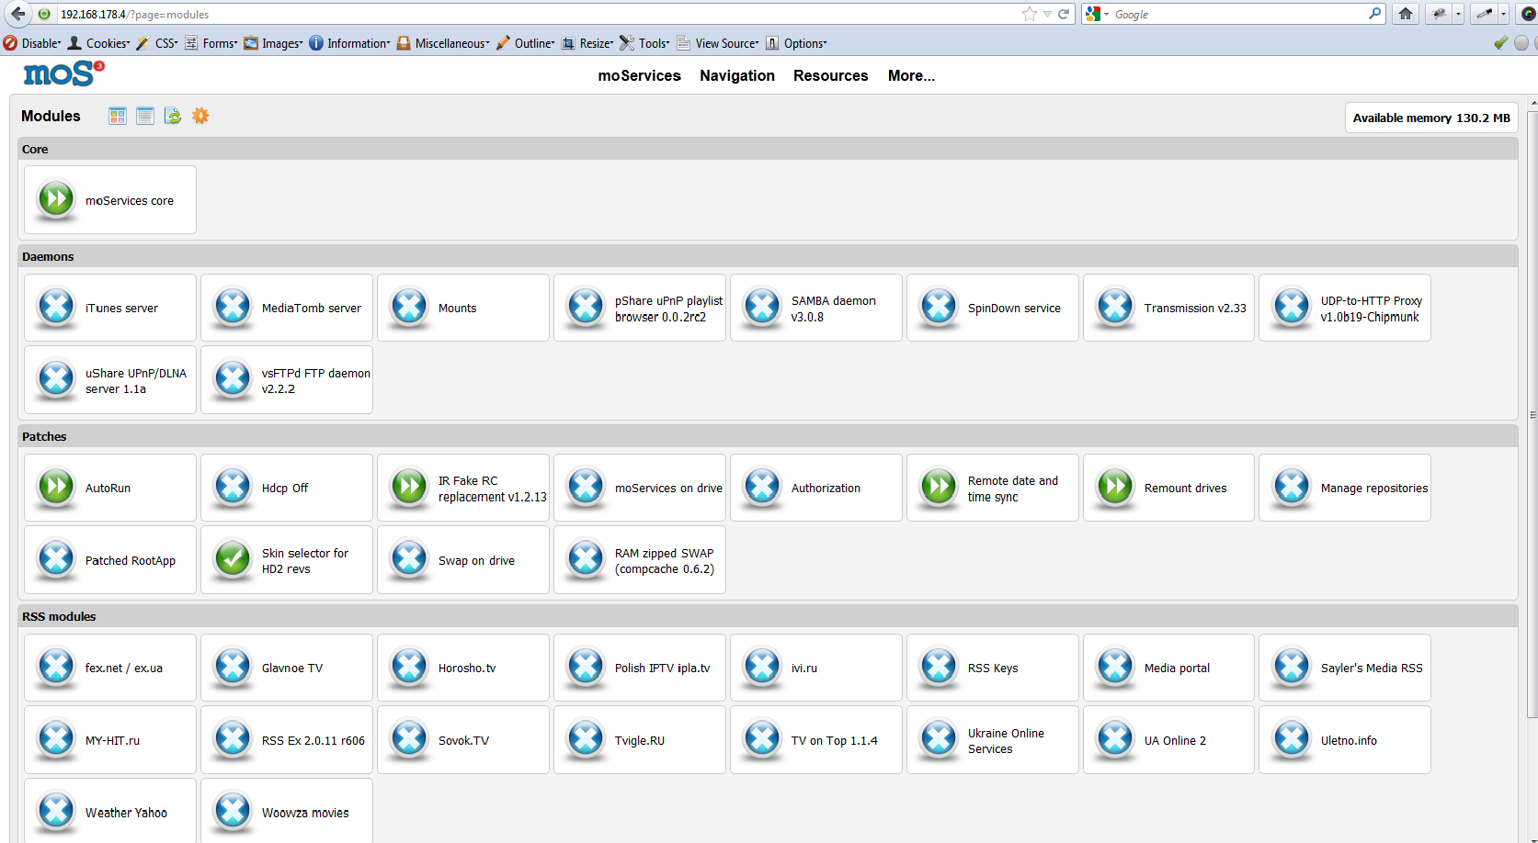Toggle the Hdcp Off status icon

click(233, 487)
